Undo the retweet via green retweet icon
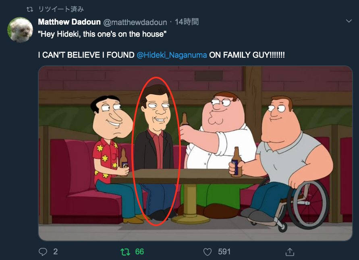The height and width of the screenshot is (260, 359). point(125,252)
